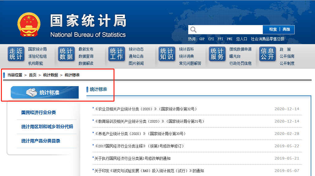The image size is (315, 176).
Task: Select 国民经济行业分类 in sidebar
Action: click(x=39, y=113)
